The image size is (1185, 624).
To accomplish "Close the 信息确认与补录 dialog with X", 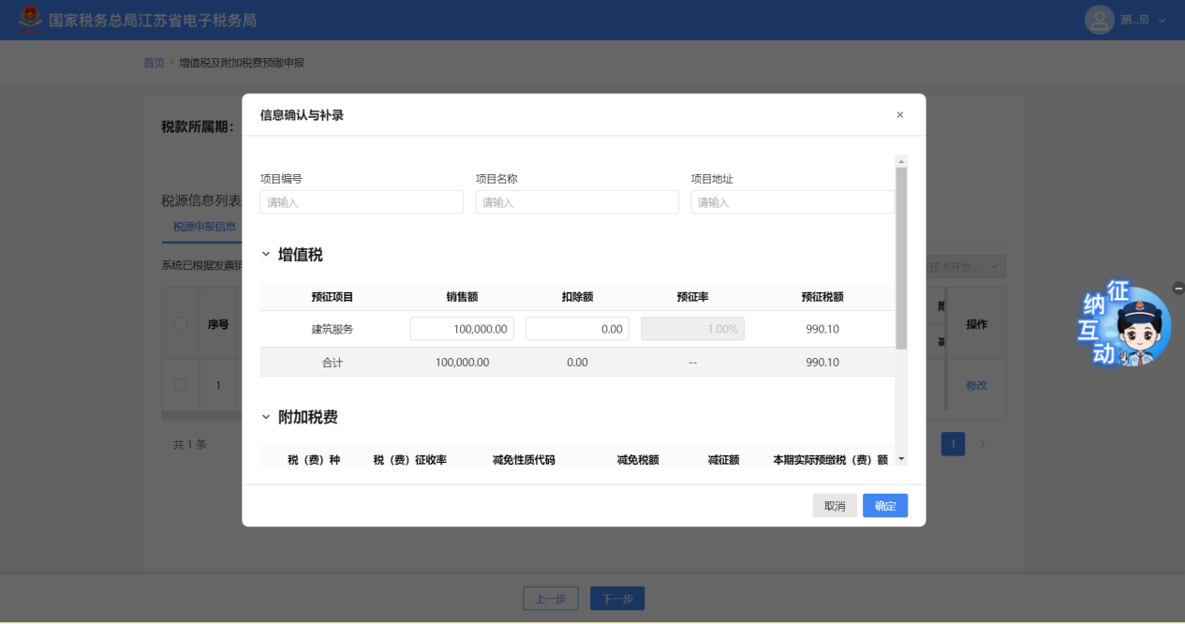I will (x=900, y=115).
